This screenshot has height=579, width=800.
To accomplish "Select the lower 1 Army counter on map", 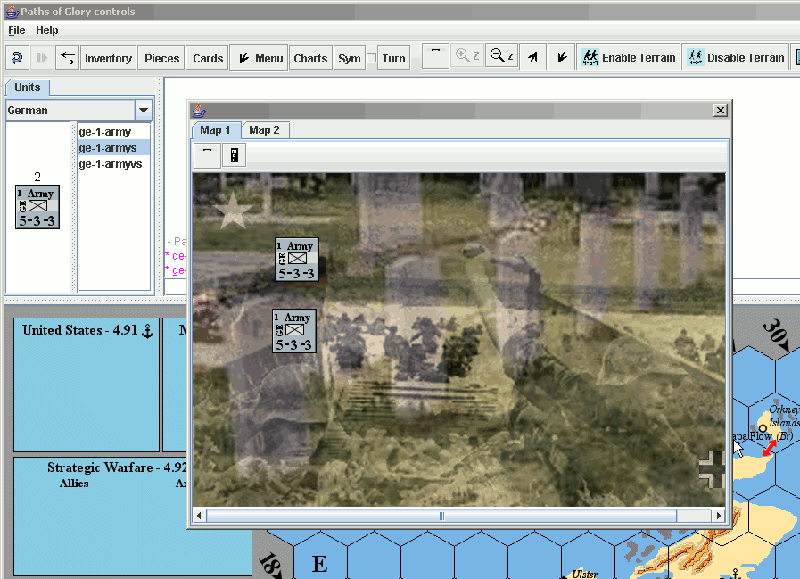I will coord(294,331).
